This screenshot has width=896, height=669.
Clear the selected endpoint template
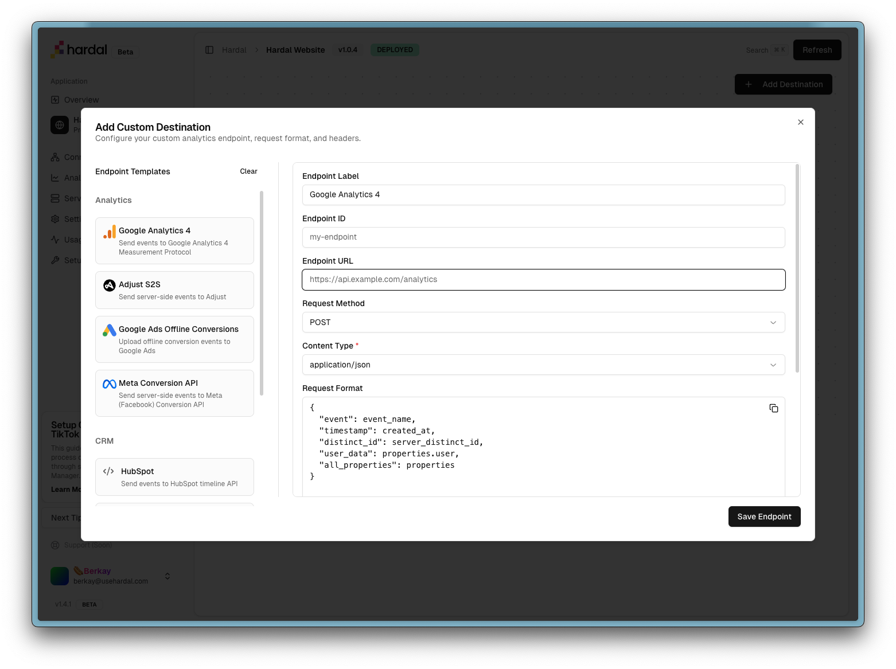(248, 171)
